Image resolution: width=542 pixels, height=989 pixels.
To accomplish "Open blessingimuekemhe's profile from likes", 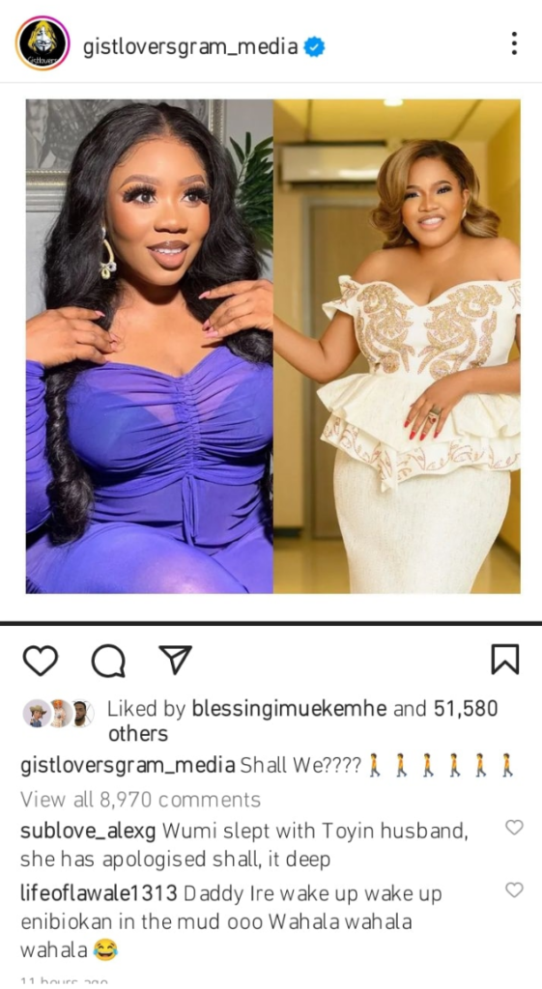I will 289,708.
